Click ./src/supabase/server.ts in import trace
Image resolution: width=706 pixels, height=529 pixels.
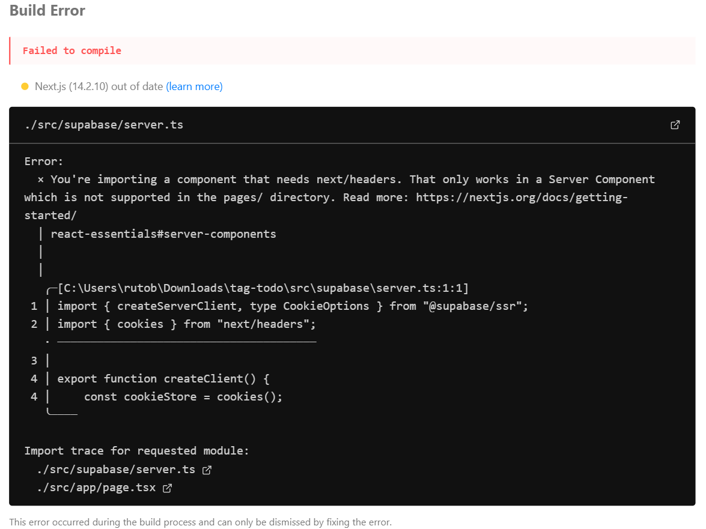click(x=116, y=470)
